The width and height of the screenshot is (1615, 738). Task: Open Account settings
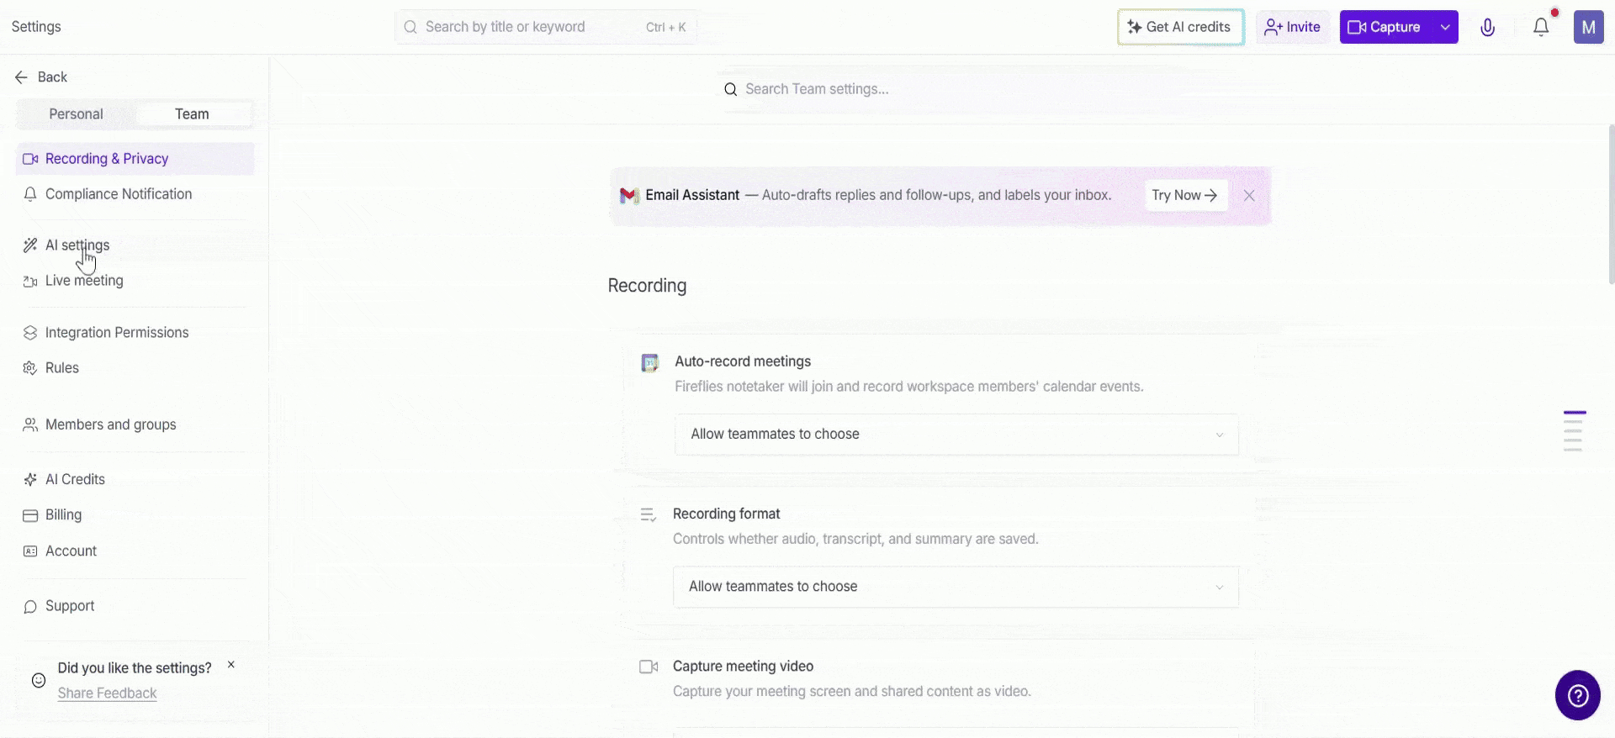[x=135, y=551]
